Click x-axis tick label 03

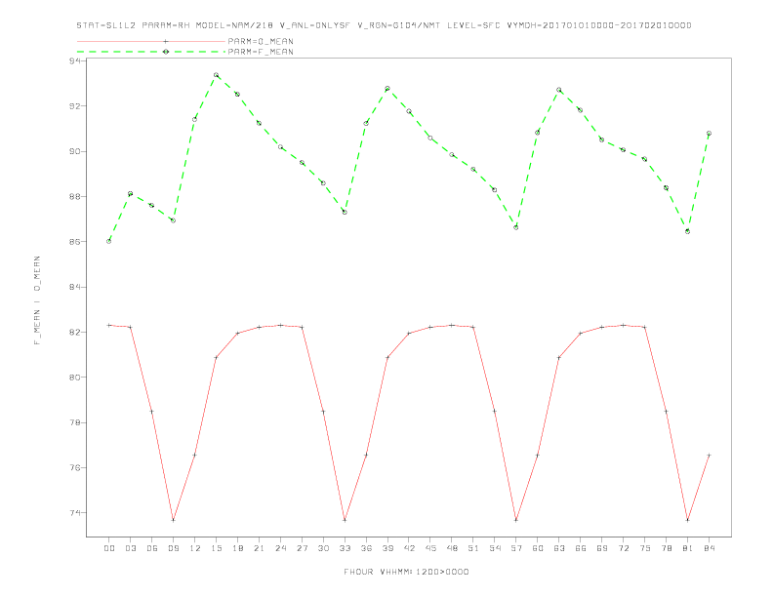tap(131, 548)
